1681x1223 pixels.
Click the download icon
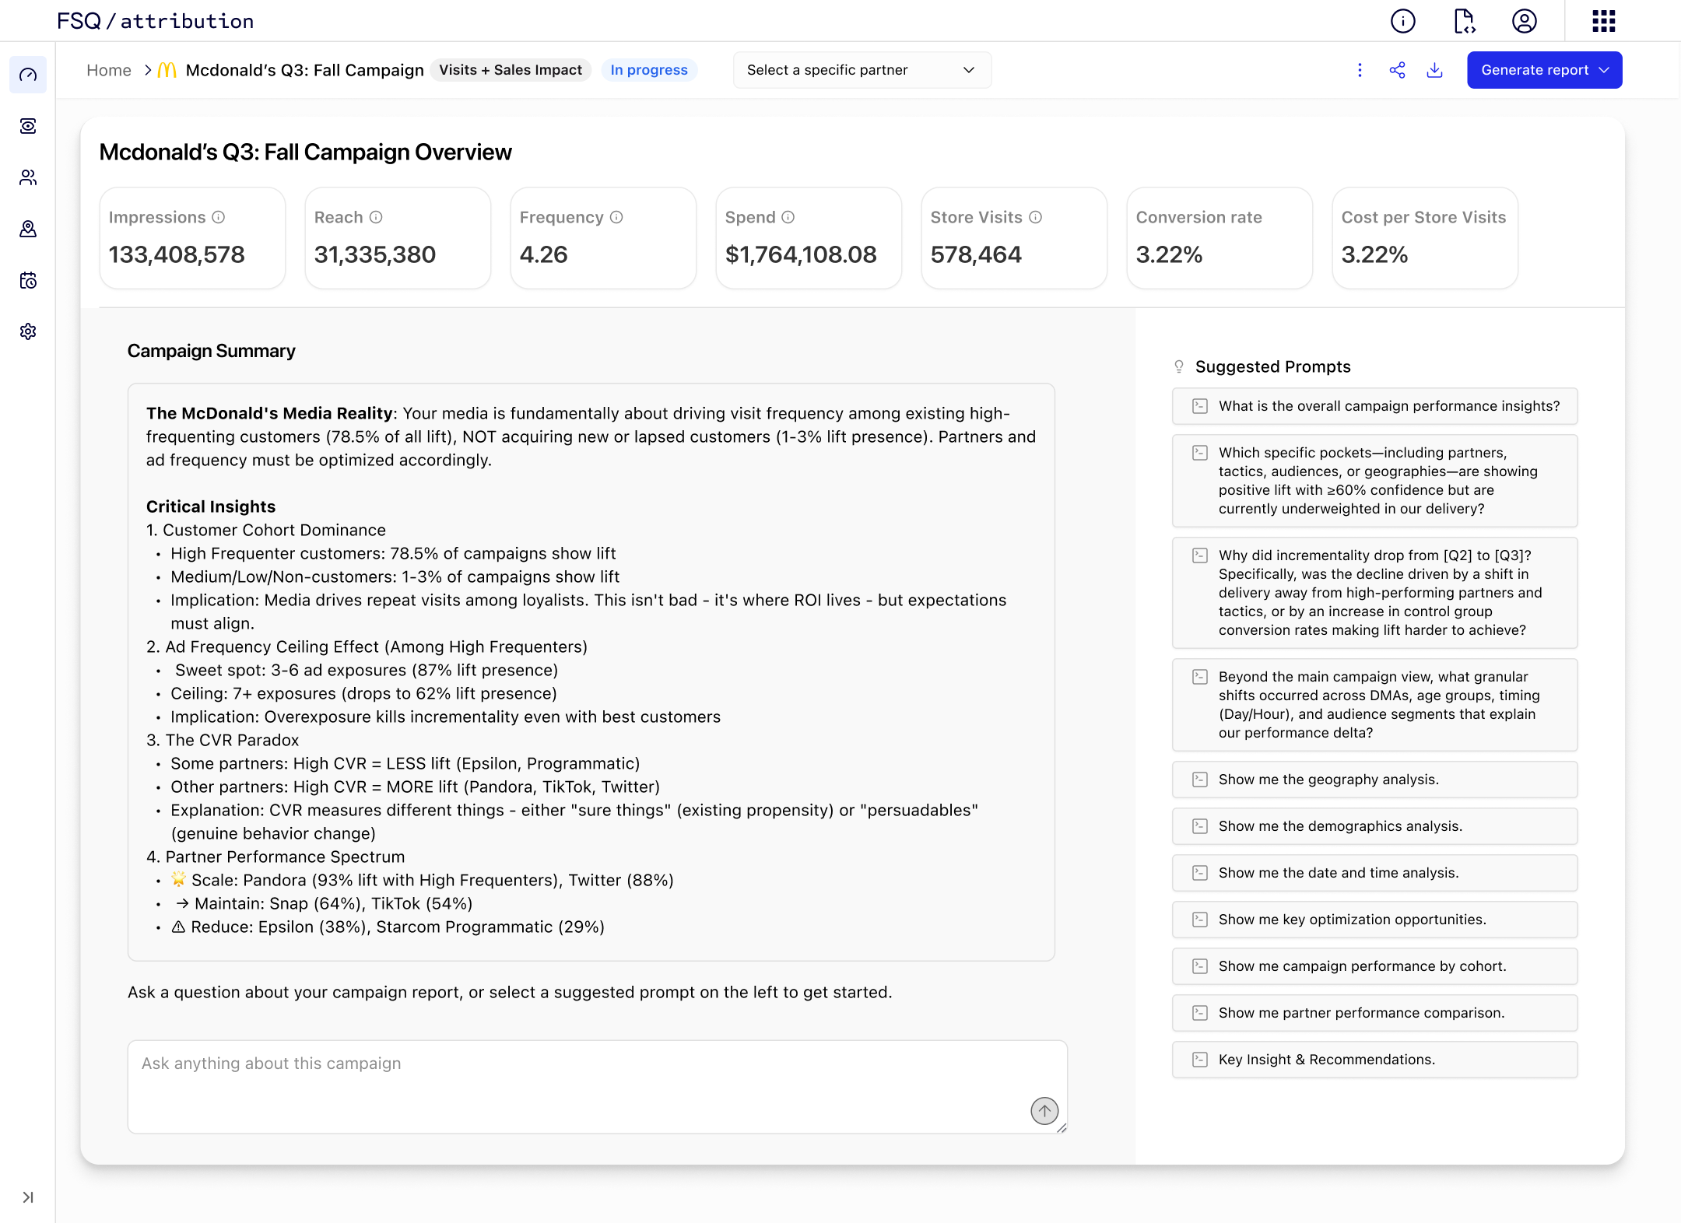[1434, 70]
